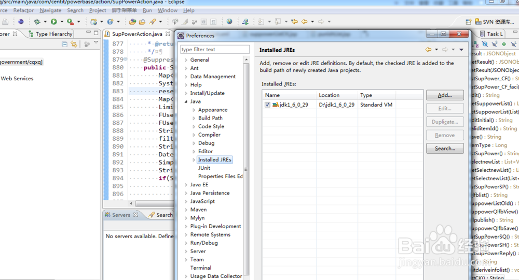The height and width of the screenshot is (280, 519).
Task: Click the Last Edit Location arrow icon
Action: point(294,22)
